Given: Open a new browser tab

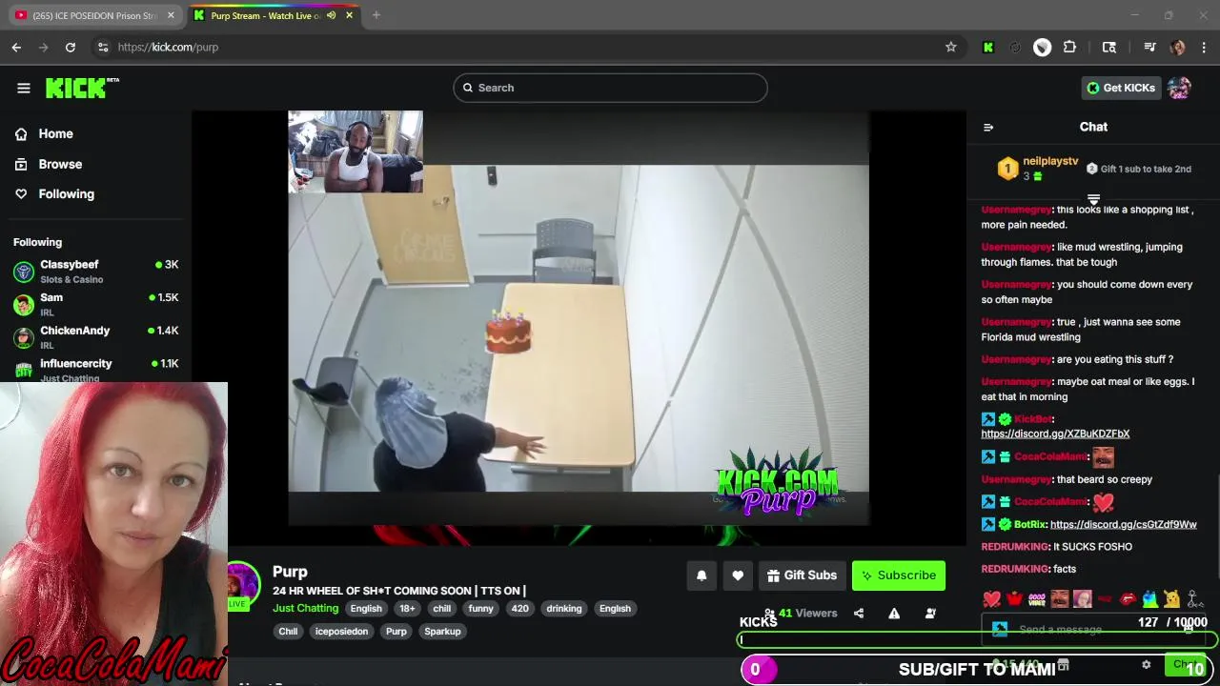Looking at the screenshot, I should point(376,15).
